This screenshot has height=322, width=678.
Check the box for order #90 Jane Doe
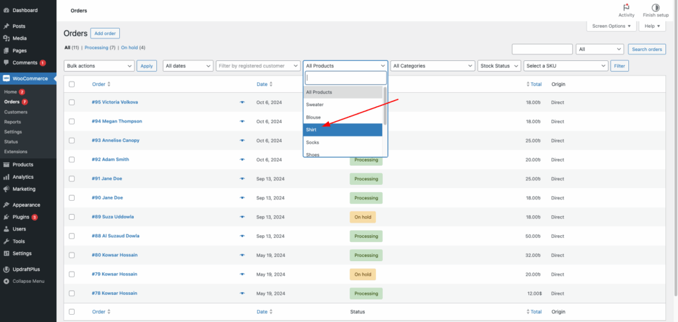point(72,198)
